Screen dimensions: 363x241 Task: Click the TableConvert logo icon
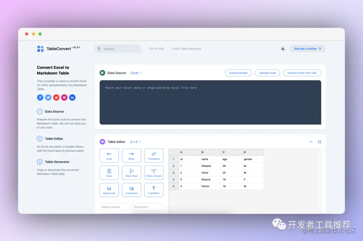coord(40,49)
